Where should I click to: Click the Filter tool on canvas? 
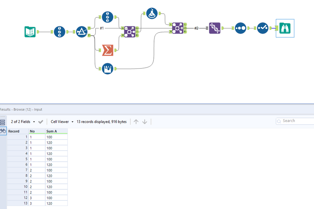82,32
